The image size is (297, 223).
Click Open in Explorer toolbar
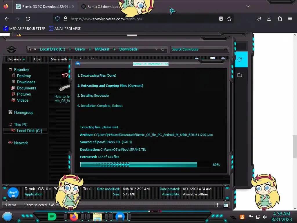pos(38,59)
